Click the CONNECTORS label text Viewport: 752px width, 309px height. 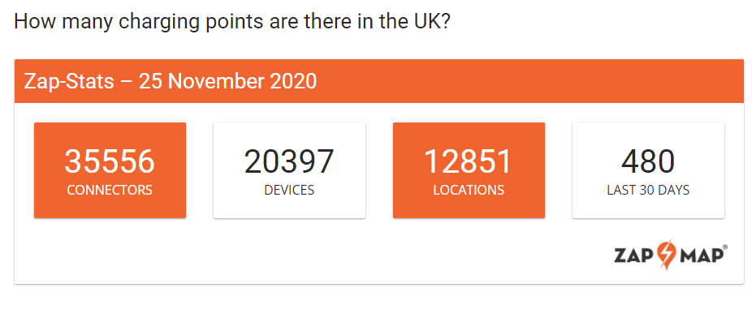point(110,191)
